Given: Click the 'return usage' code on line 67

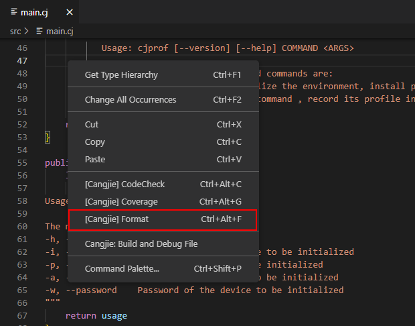Looking at the screenshot, I should point(96,316).
